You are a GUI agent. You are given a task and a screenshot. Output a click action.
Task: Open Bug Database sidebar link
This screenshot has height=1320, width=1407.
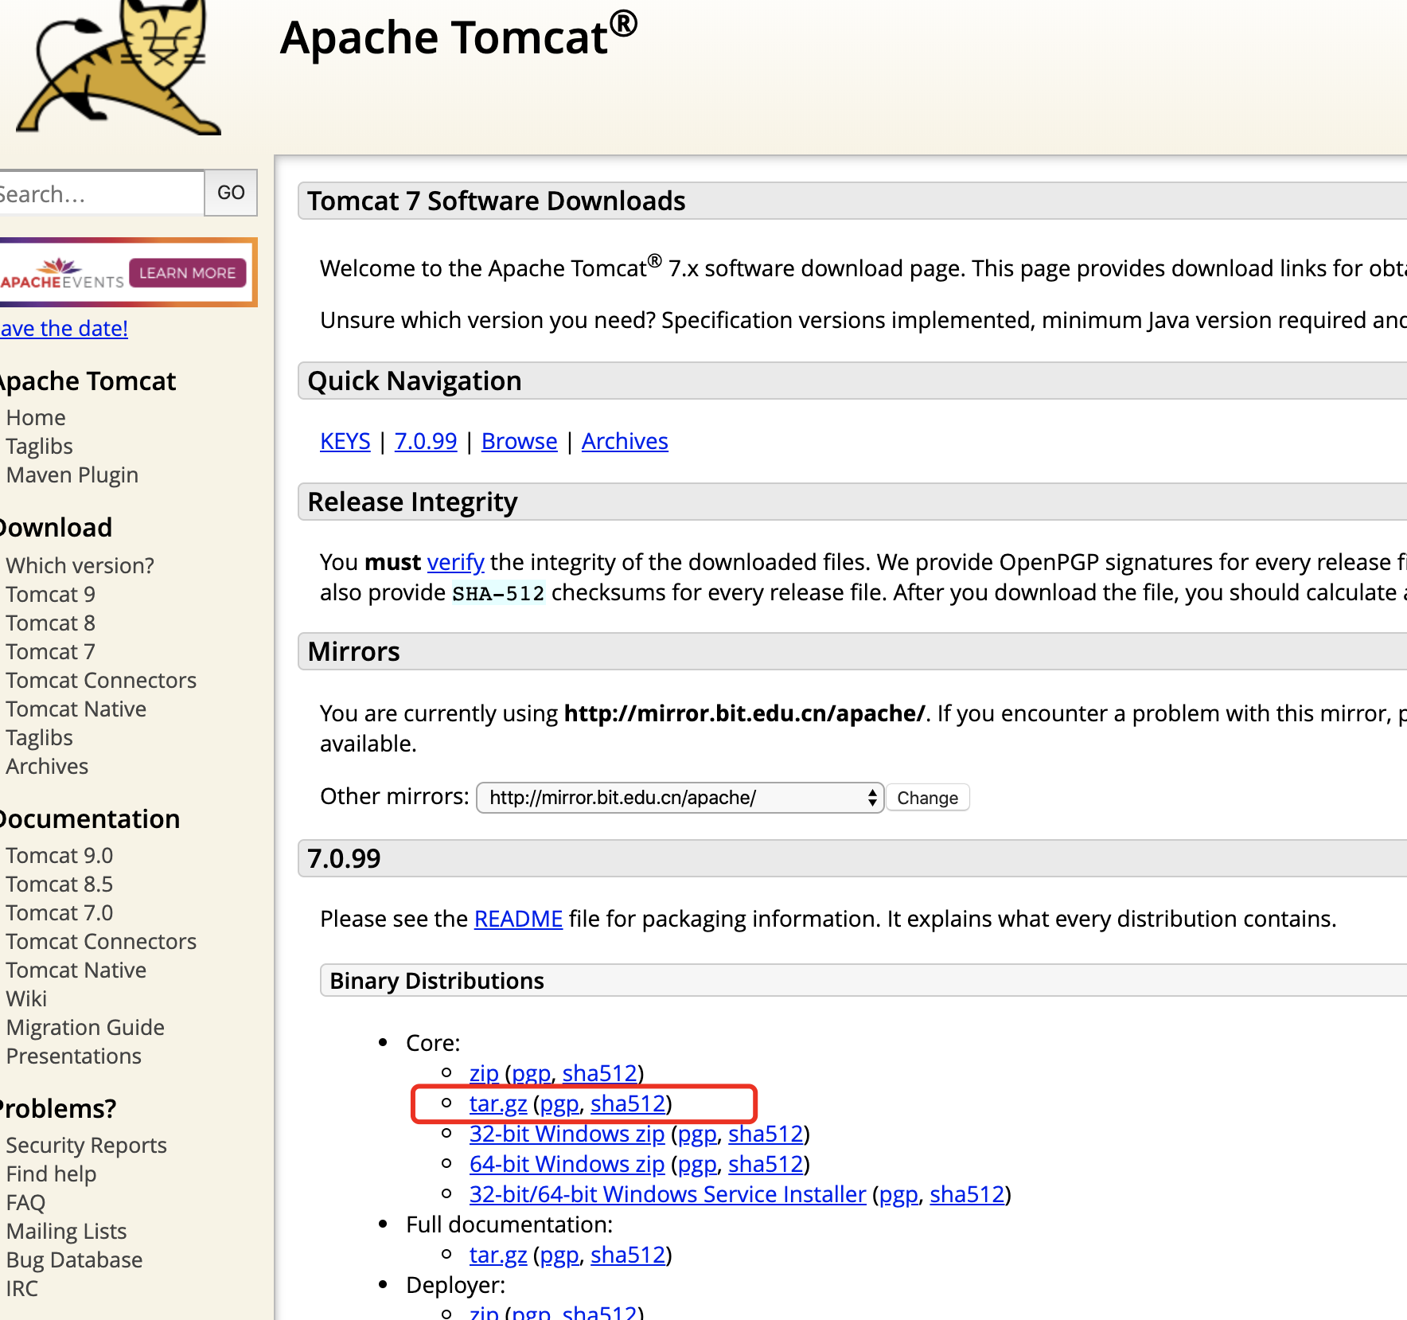coord(74,1260)
